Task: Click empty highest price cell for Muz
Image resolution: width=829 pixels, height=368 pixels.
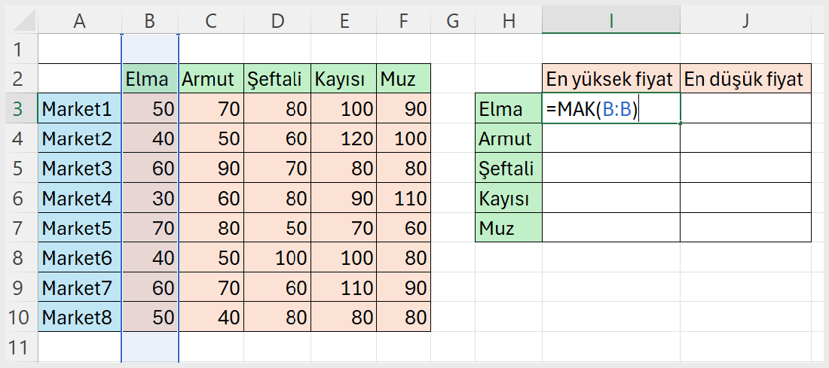Action: click(610, 228)
